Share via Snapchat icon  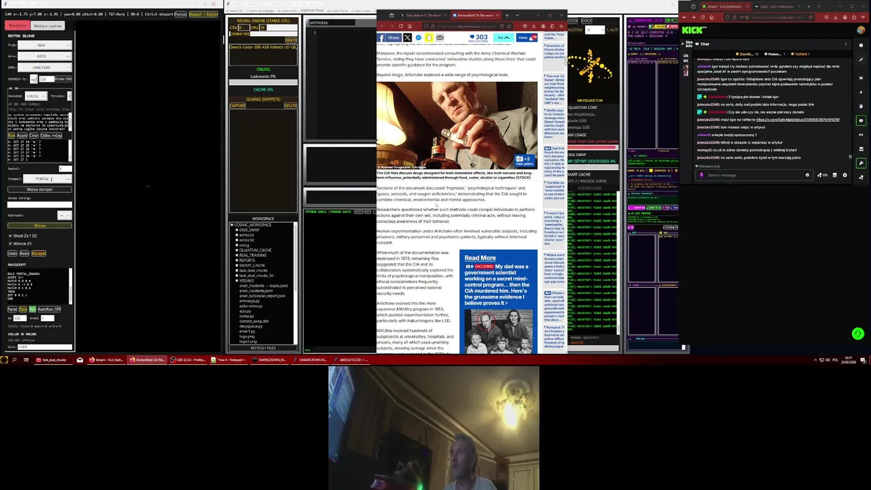click(x=429, y=37)
